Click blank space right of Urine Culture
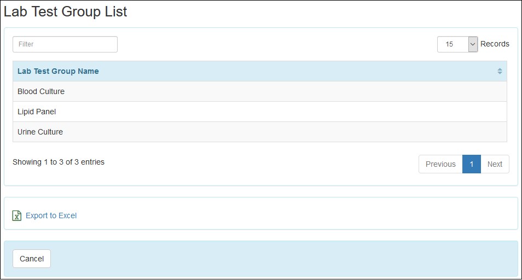The image size is (522, 280). tap(274, 132)
